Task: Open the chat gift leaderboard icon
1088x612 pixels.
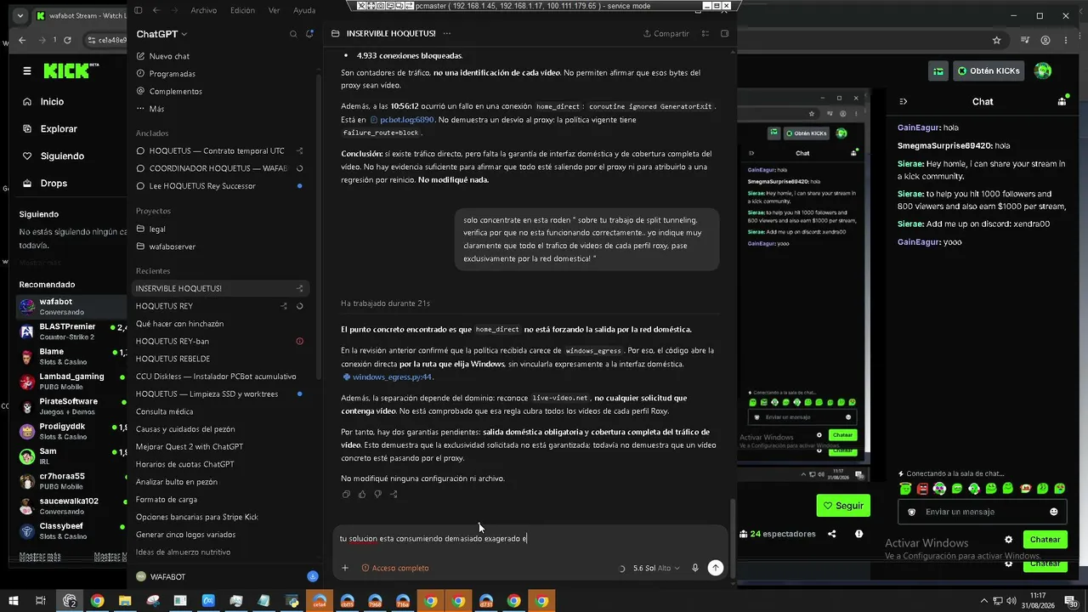Action: [1062, 101]
